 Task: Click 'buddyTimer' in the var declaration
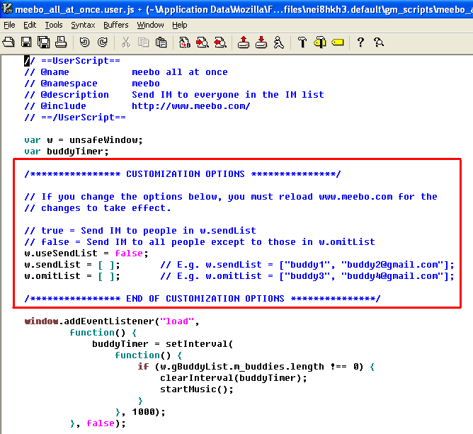pyautogui.click(x=75, y=152)
